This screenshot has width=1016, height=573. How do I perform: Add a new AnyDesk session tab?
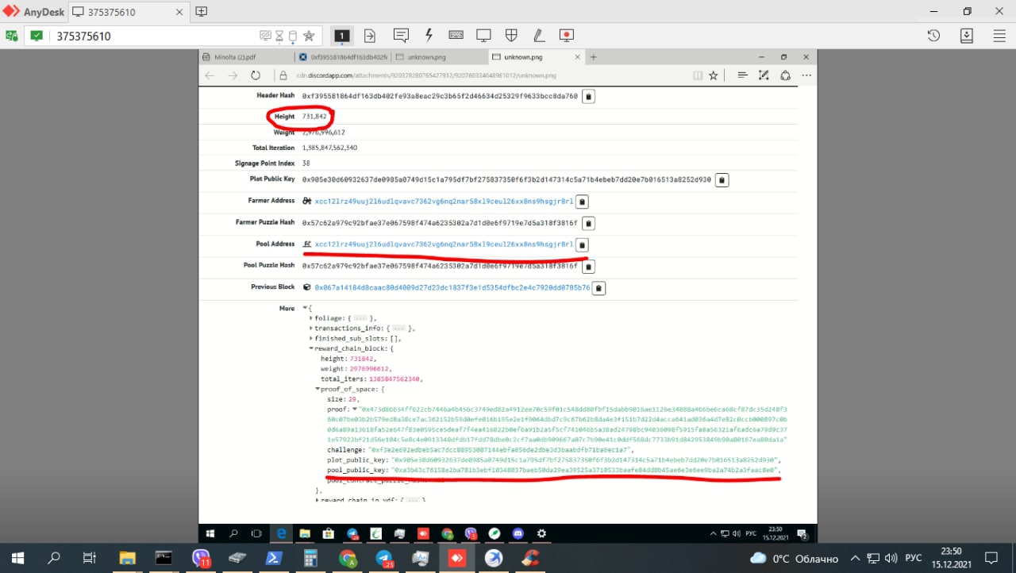[x=202, y=12]
